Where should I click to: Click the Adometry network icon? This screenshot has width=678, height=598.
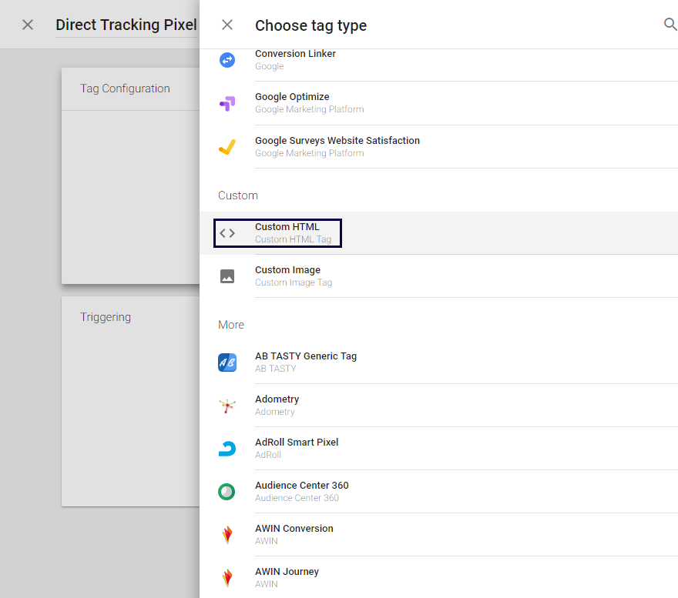coord(227,406)
